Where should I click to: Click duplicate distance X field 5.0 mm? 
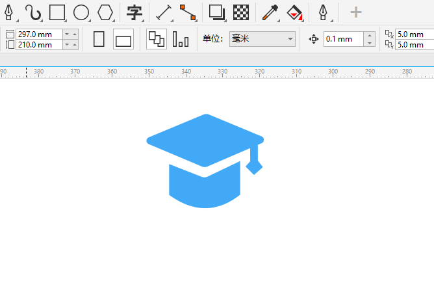coord(415,34)
